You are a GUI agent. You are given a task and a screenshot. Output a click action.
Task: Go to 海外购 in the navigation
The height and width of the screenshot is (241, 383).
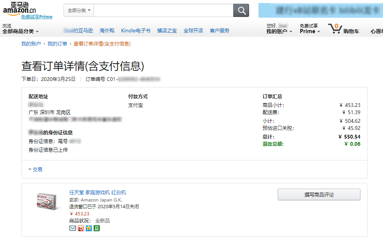point(107,31)
